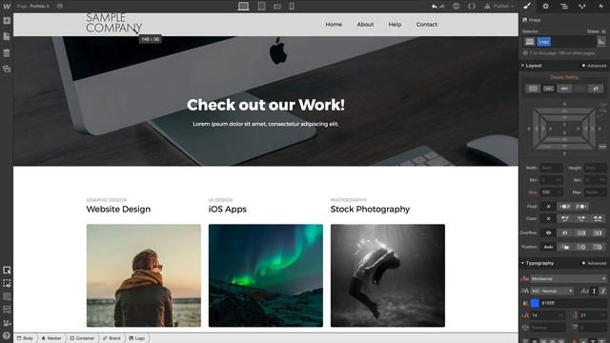
Task: Open the Assets panel
Action: pos(7,69)
